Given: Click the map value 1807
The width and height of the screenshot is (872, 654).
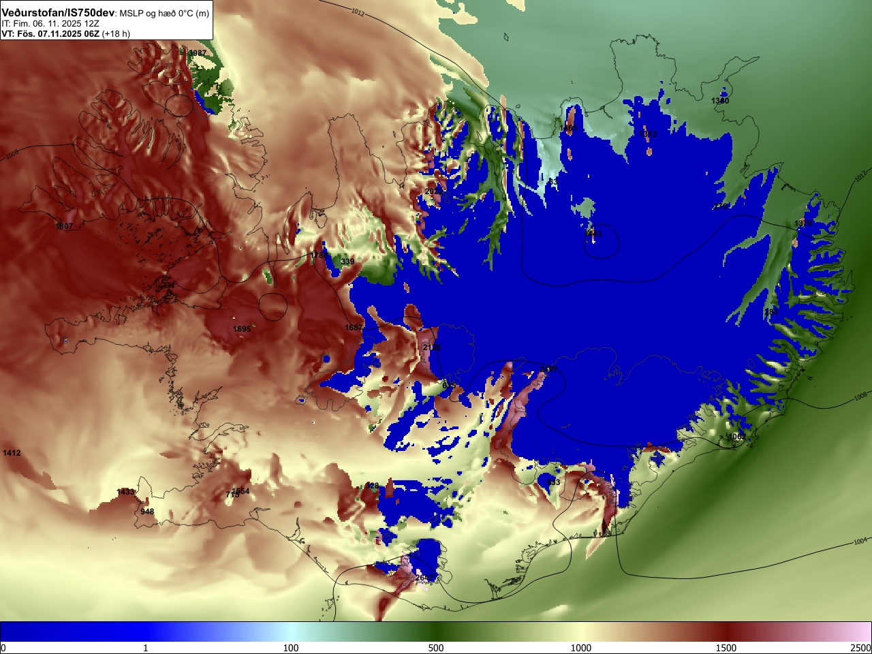Looking at the screenshot, I should (64, 226).
